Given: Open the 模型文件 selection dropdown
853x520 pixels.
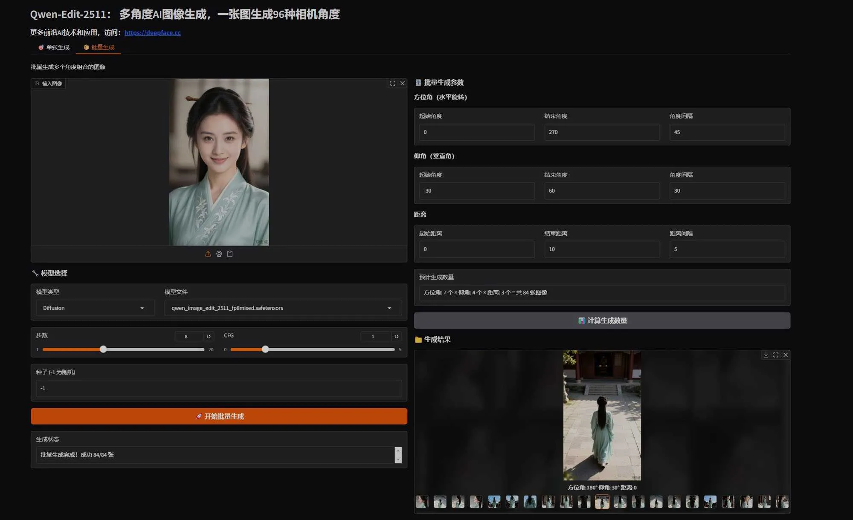Looking at the screenshot, I should point(389,308).
